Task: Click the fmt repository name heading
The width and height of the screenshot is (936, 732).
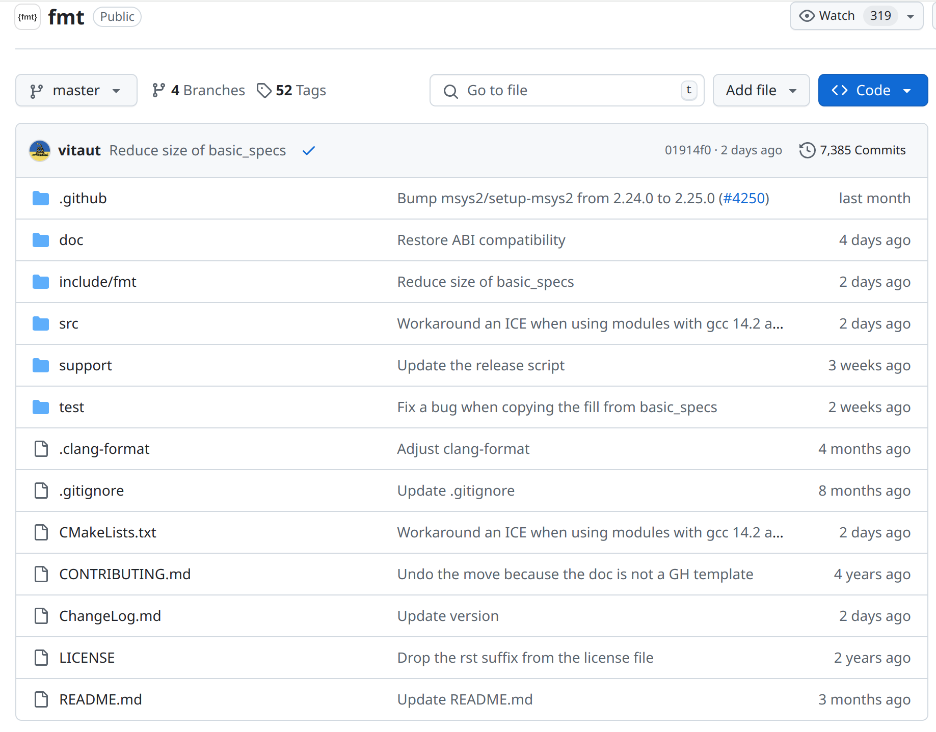Action: click(x=66, y=17)
